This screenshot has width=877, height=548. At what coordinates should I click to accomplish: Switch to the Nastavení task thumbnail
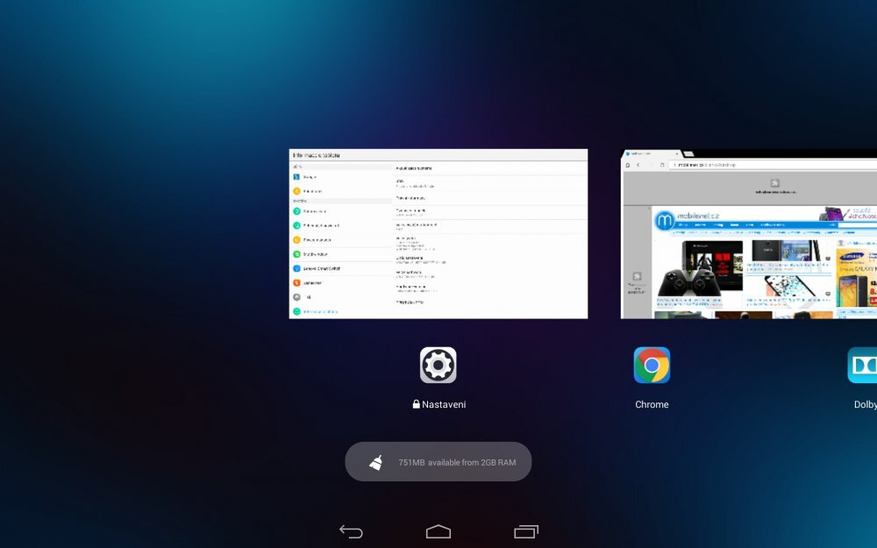pos(438,232)
